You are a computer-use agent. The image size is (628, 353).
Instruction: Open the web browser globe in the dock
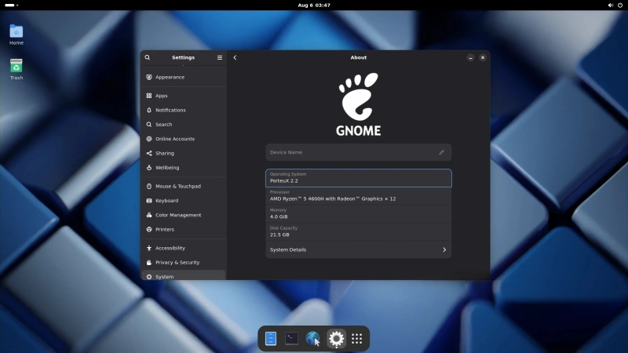coord(312,339)
